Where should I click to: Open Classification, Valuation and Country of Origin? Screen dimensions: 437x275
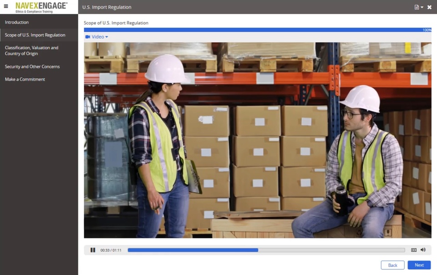39,51
